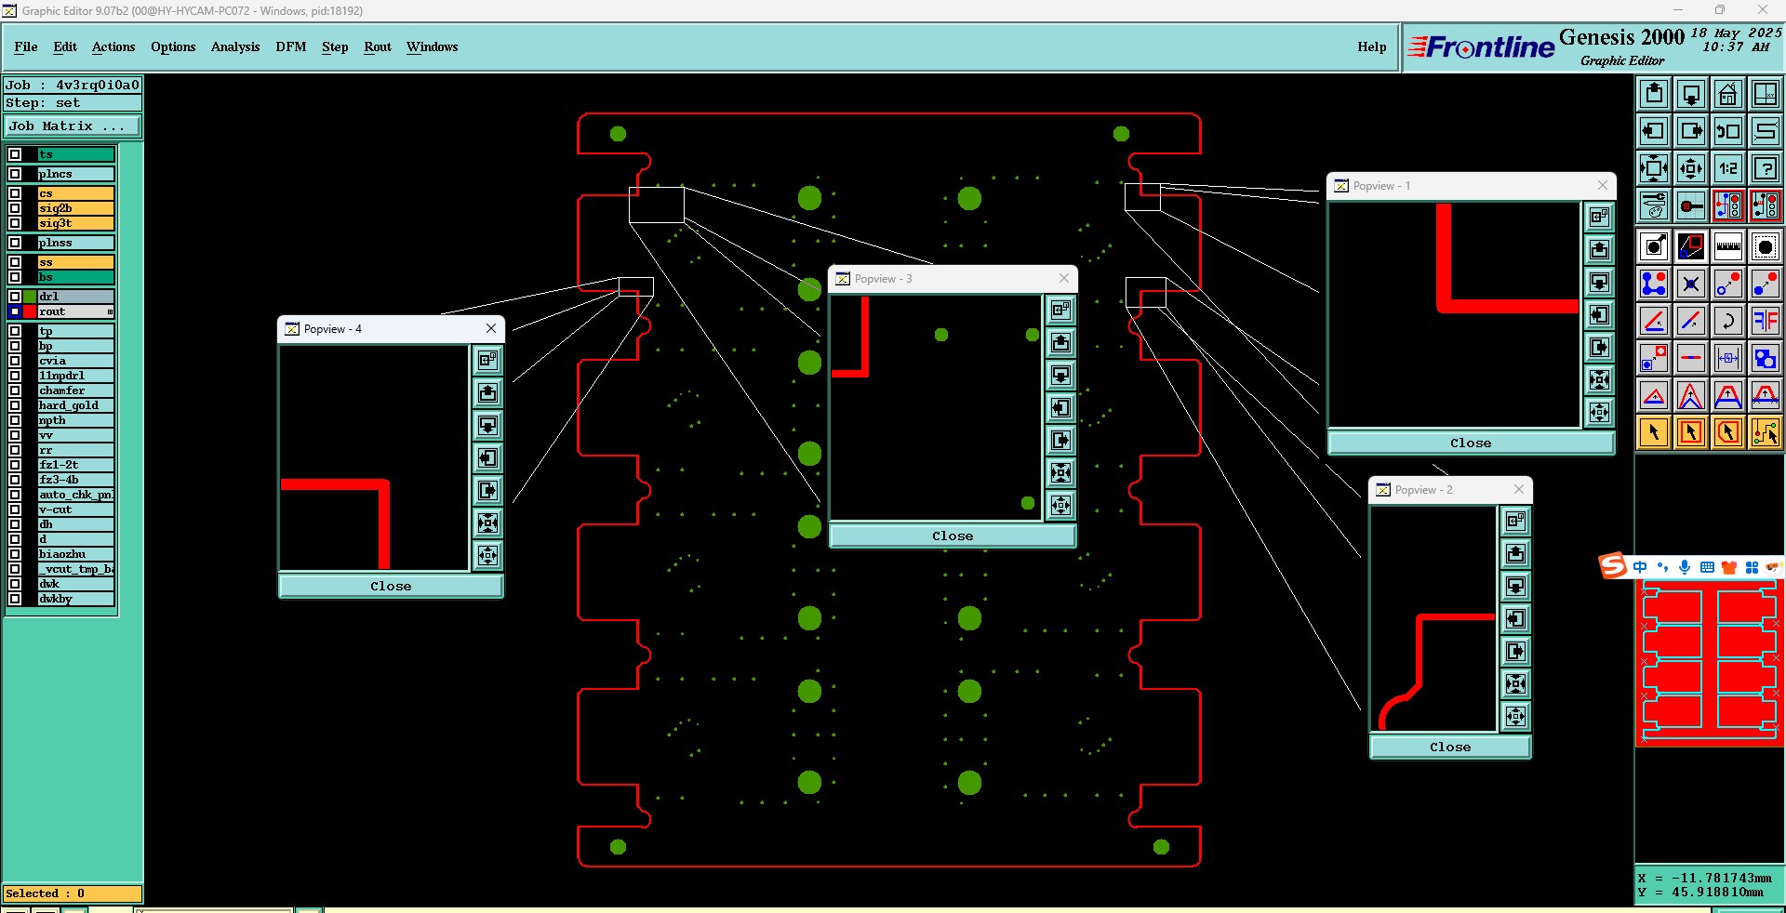Viewport: 1786px width, 913px height.
Task: Click the pan up arrow icon
Action: [1654, 94]
